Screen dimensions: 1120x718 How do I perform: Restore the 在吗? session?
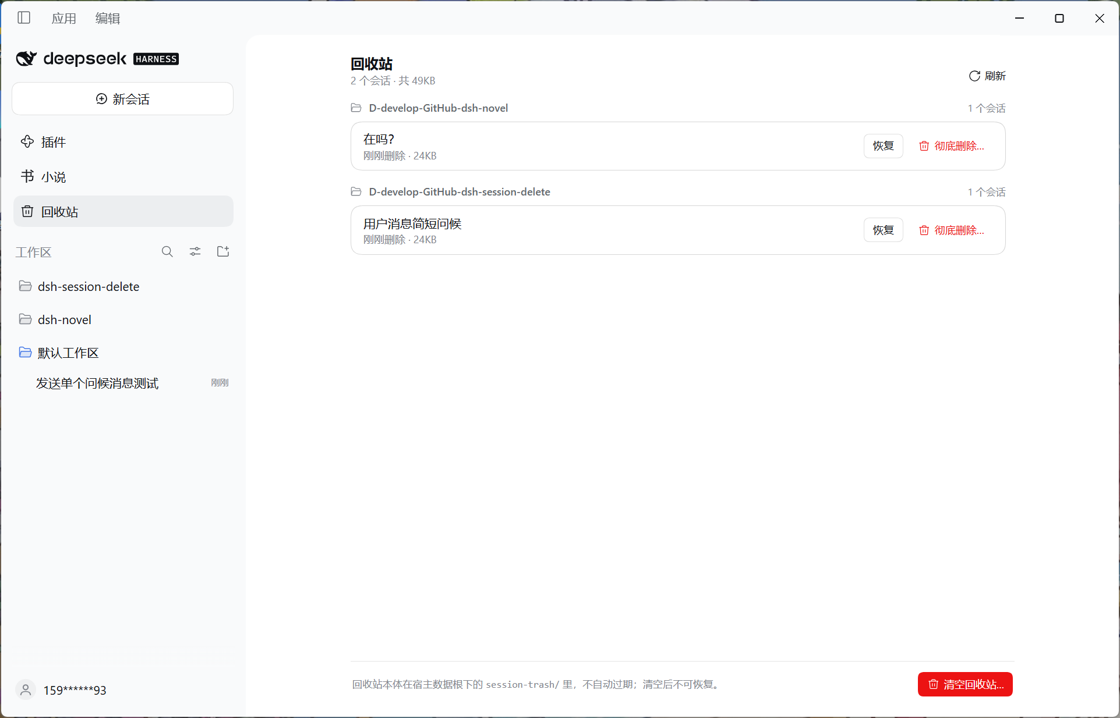(883, 146)
